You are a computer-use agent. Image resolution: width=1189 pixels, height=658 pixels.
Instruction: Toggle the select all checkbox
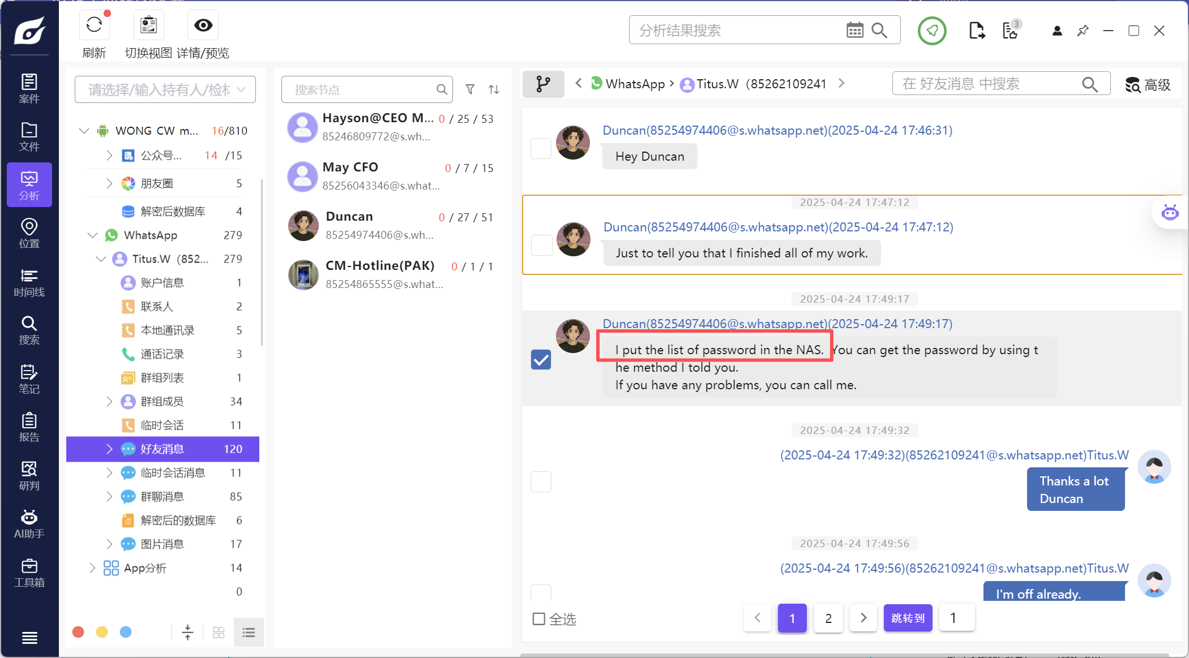pos(539,619)
